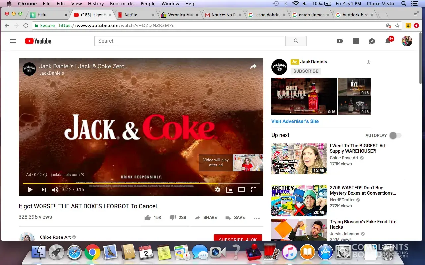Switch to the Gmail Notice tab

(223, 15)
